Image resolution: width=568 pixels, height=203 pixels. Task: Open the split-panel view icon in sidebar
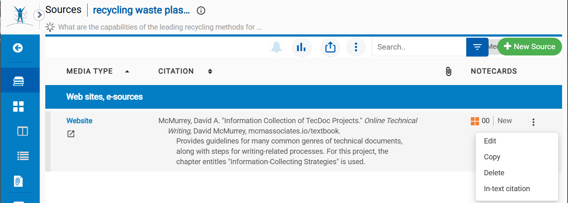22,131
